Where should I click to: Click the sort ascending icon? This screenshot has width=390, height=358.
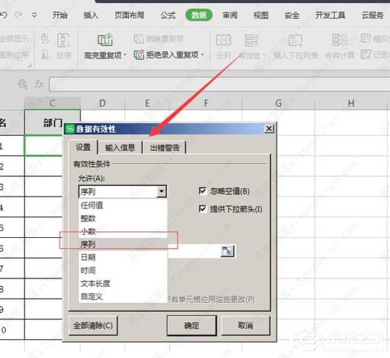tap(45, 38)
